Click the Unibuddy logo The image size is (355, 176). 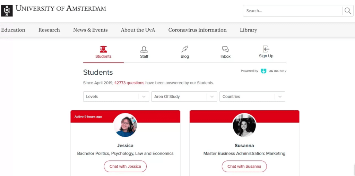click(x=274, y=71)
